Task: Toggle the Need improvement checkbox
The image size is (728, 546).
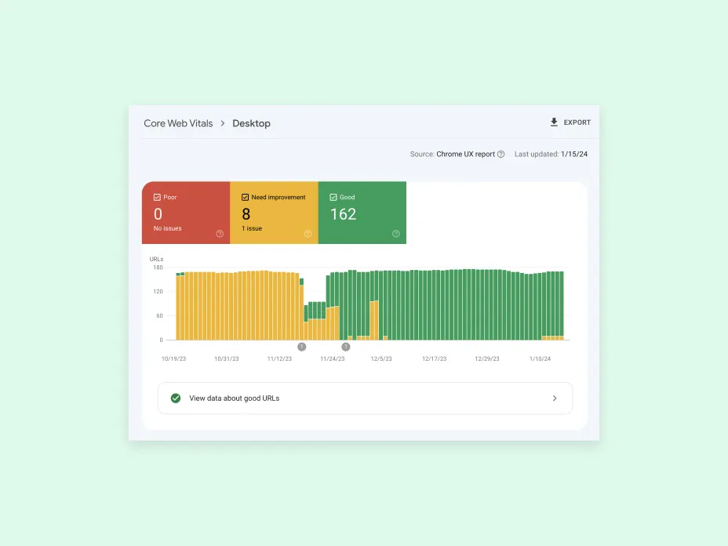Action: pyautogui.click(x=244, y=197)
